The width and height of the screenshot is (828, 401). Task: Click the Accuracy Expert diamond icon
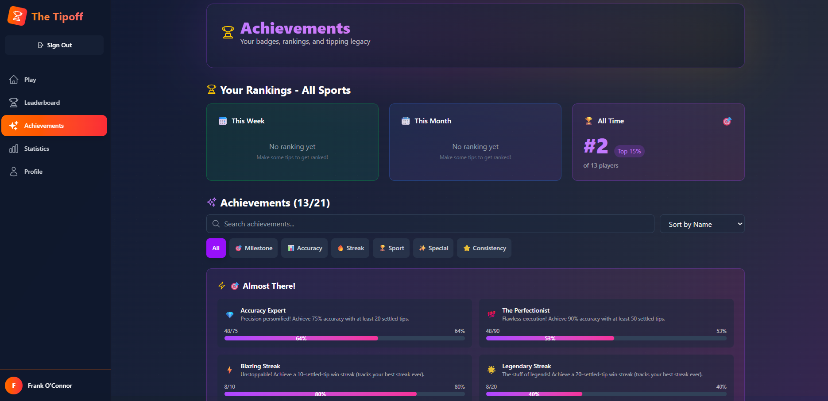click(229, 315)
